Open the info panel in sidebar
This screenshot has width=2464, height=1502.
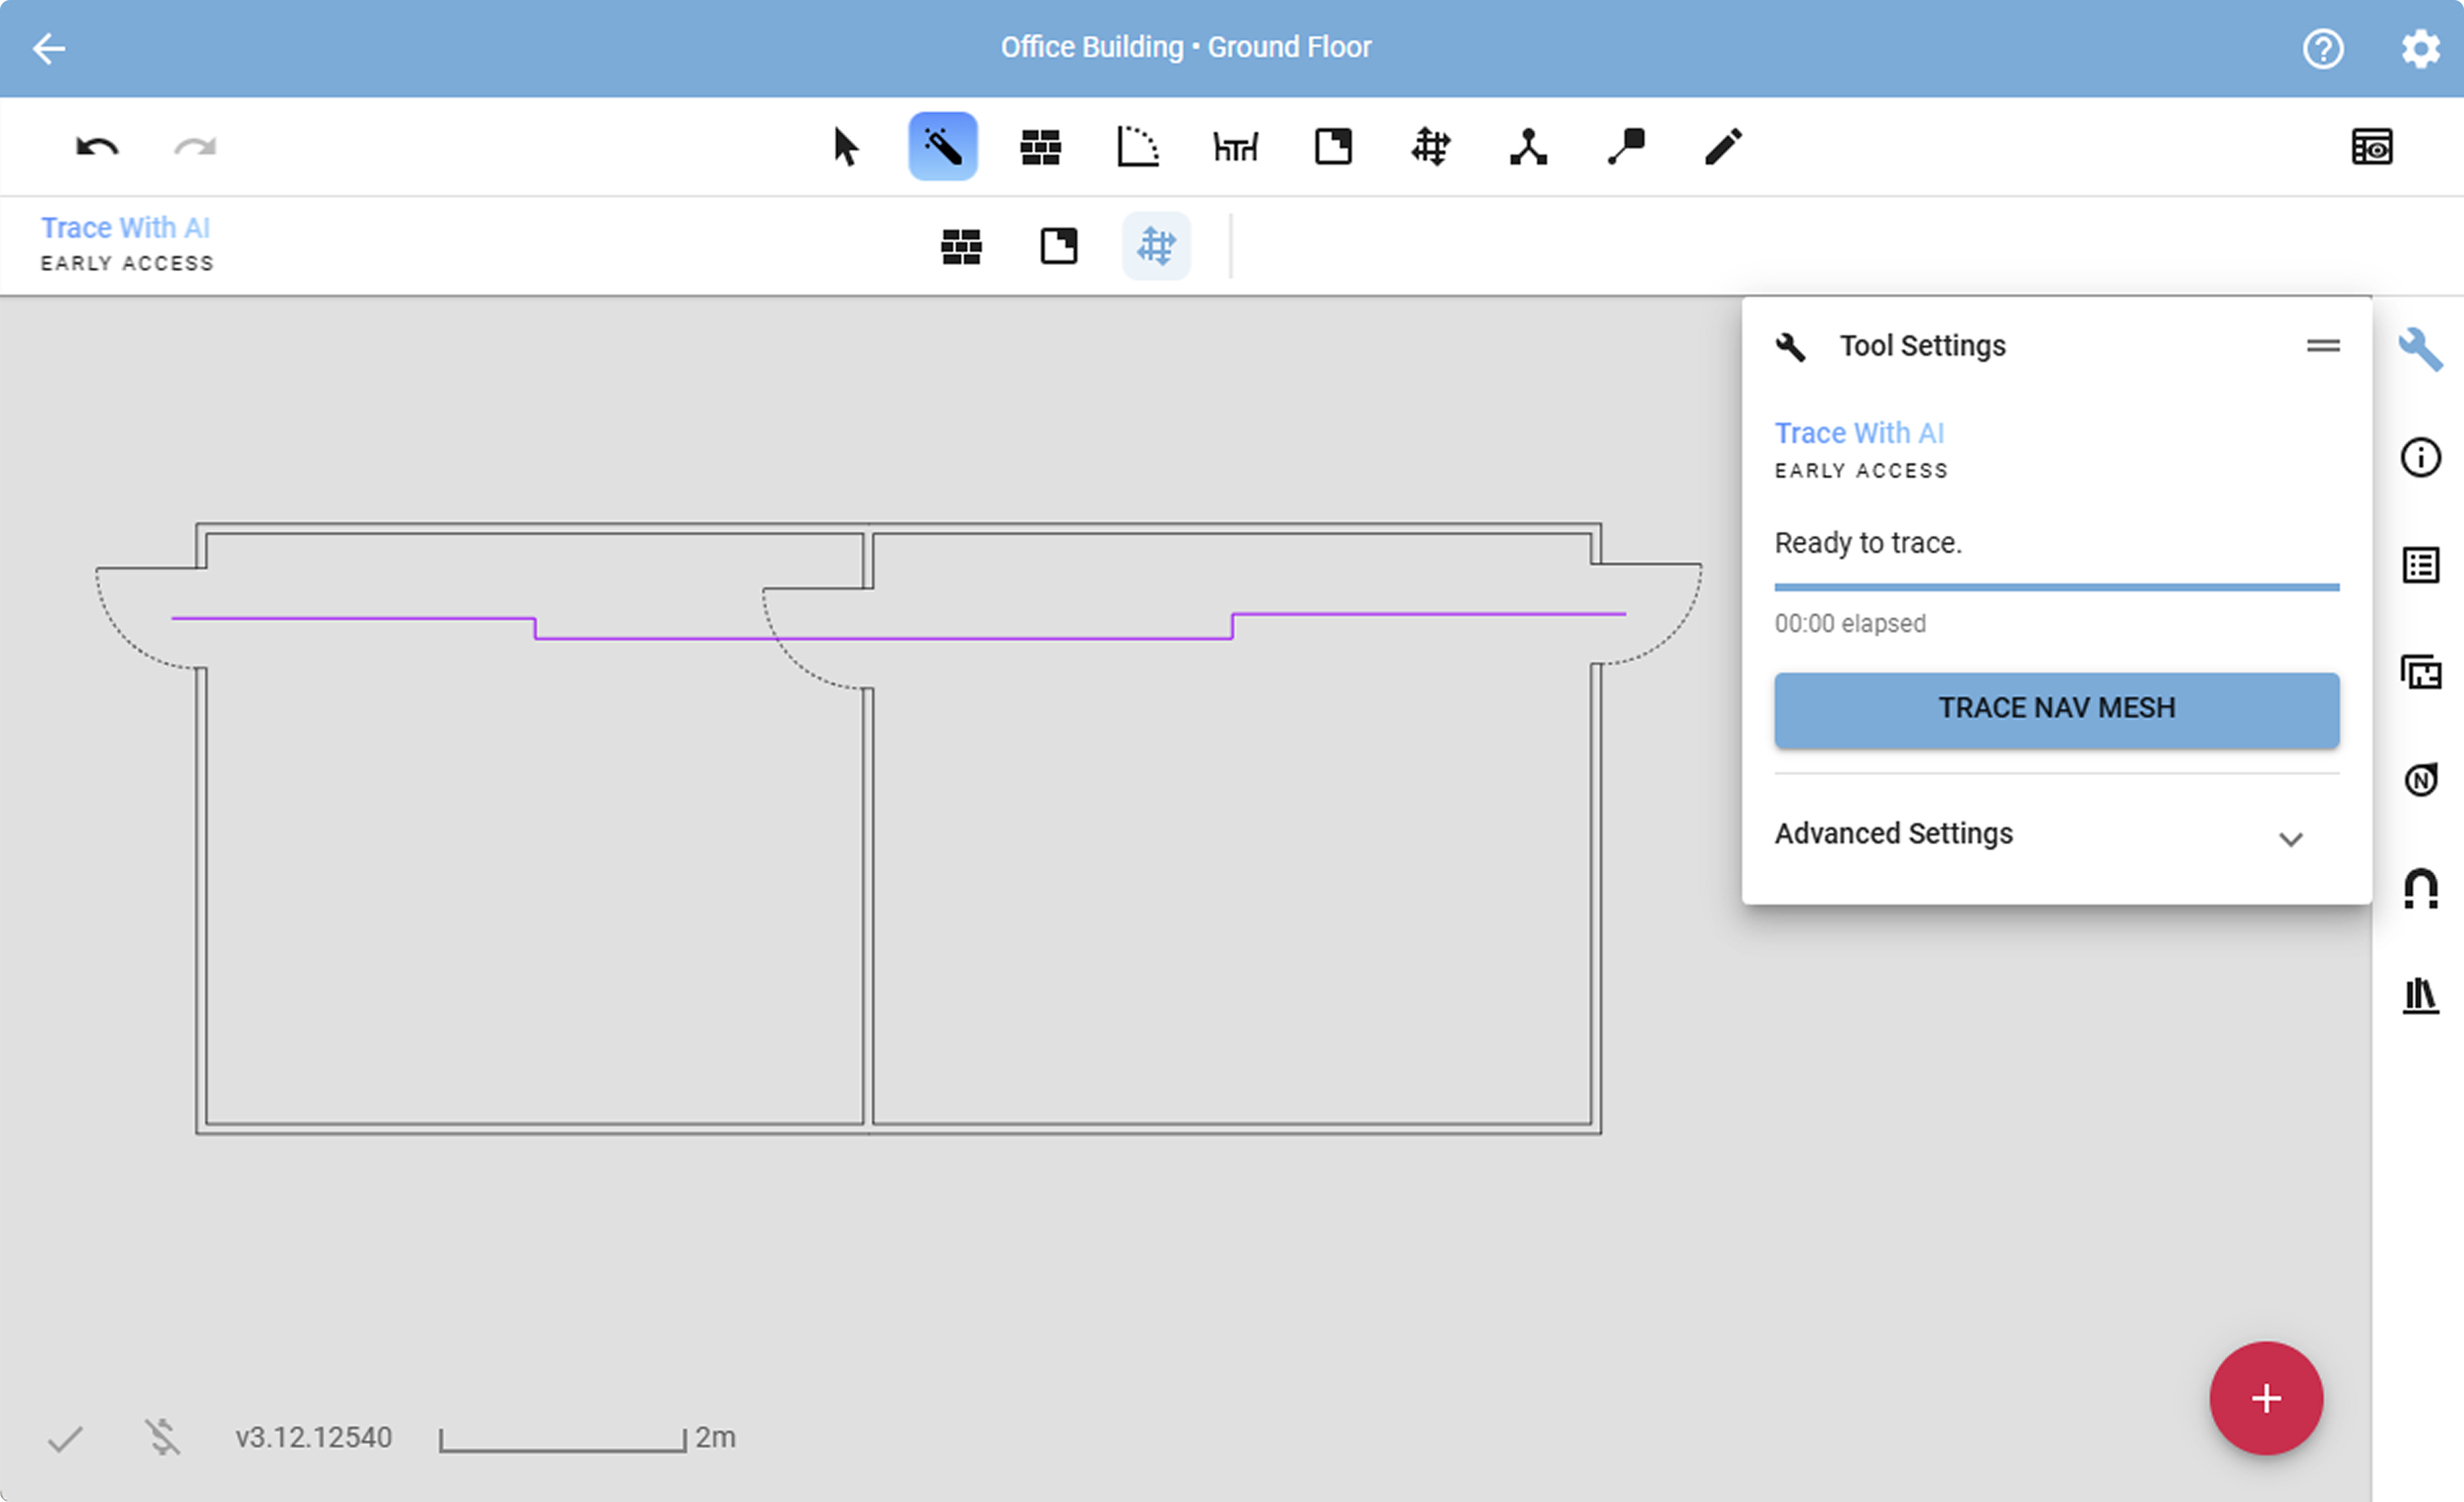click(2420, 458)
